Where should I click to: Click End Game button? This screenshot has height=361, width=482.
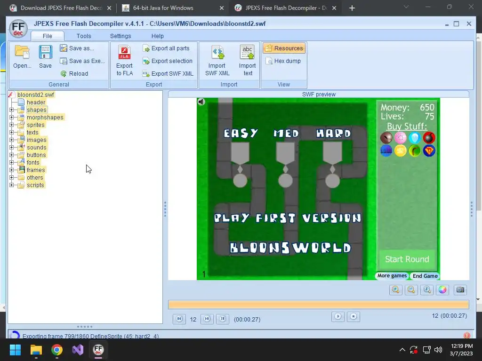(x=425, y=276)
